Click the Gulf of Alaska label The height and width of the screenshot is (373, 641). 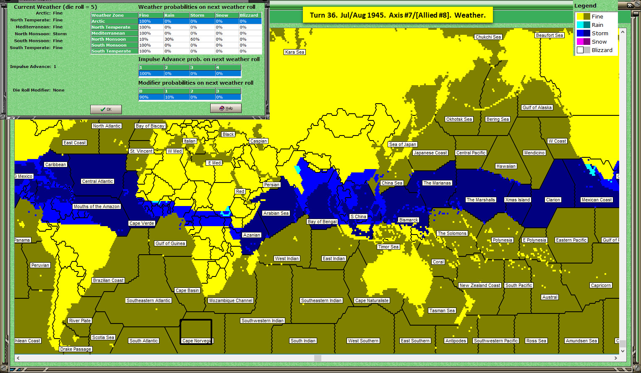pyautogui.click(x=537, y=107)
